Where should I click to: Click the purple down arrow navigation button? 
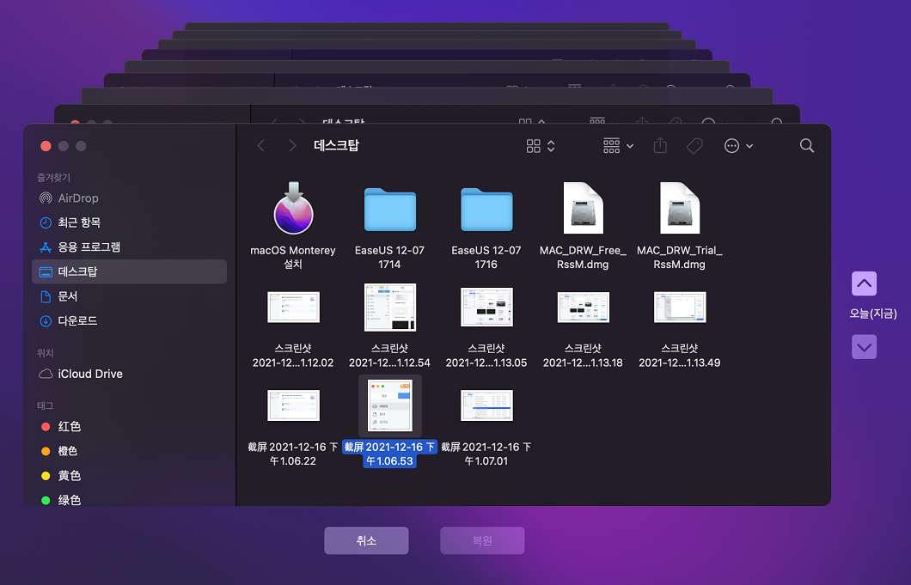tap(864, 347)
